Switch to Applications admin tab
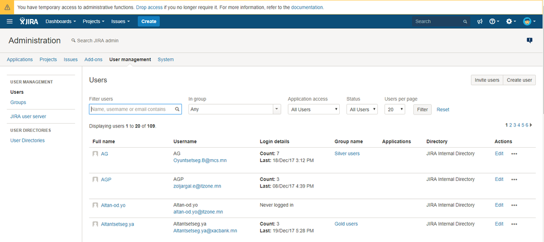 (20, 59)
